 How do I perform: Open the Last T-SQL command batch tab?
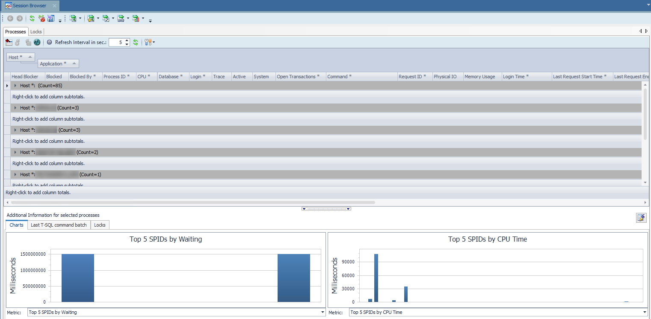pyautogui.click(x=59, y=225)
